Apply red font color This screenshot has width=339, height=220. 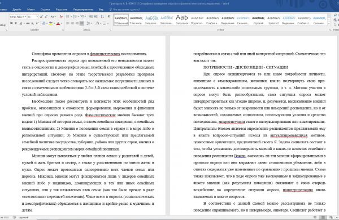[x=58, y=23]
